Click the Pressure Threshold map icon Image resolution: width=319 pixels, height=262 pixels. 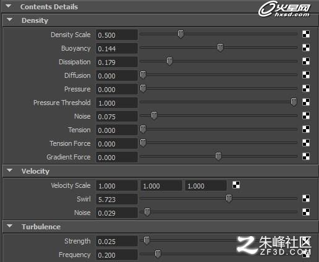coord(306,102)
